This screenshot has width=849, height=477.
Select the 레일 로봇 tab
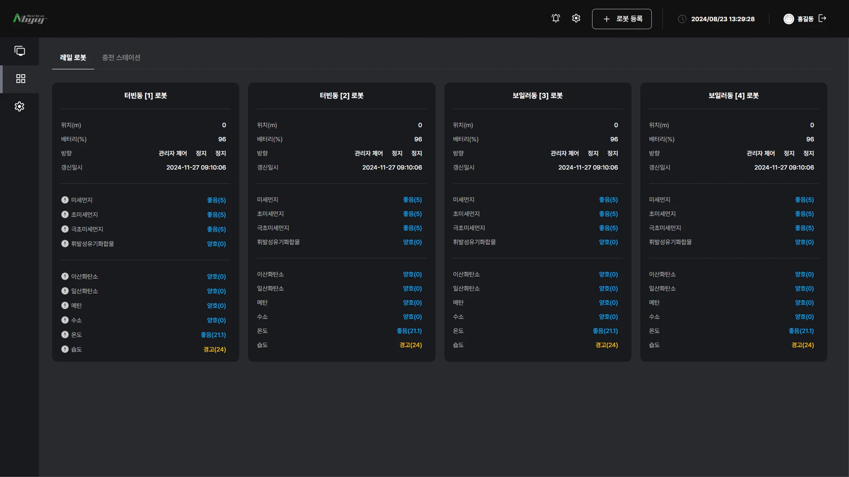coord(73,57)
